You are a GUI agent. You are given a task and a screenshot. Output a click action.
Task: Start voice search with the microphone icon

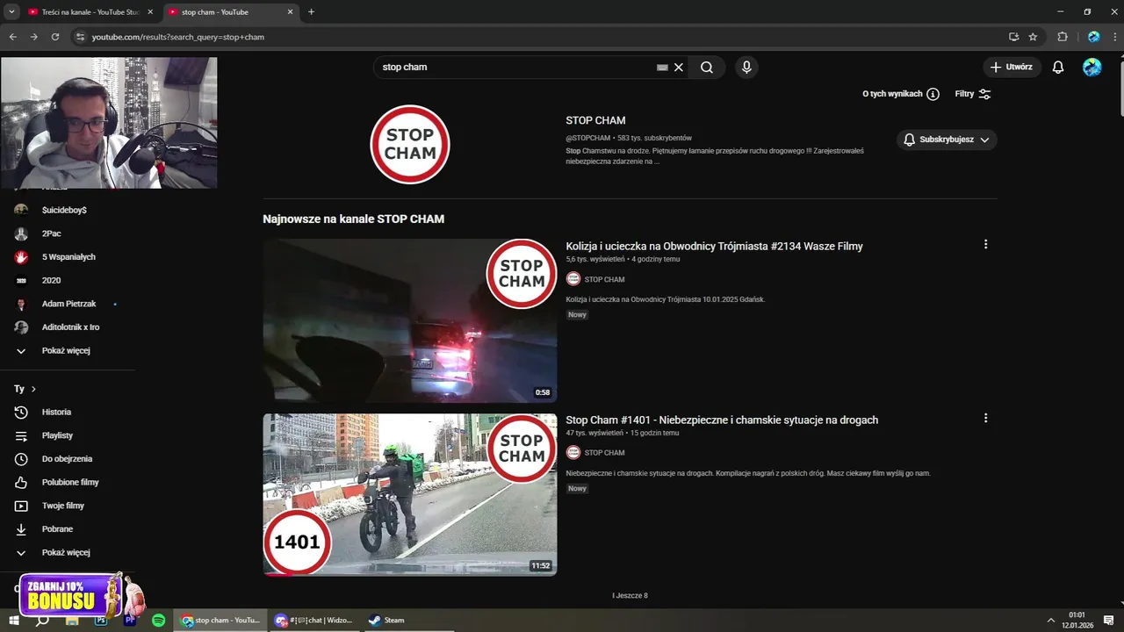point(746,68)
